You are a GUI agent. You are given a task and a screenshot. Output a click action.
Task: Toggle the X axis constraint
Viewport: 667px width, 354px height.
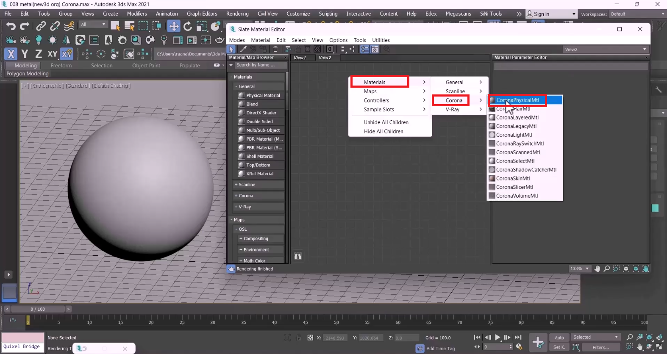(x=11, y=54)
